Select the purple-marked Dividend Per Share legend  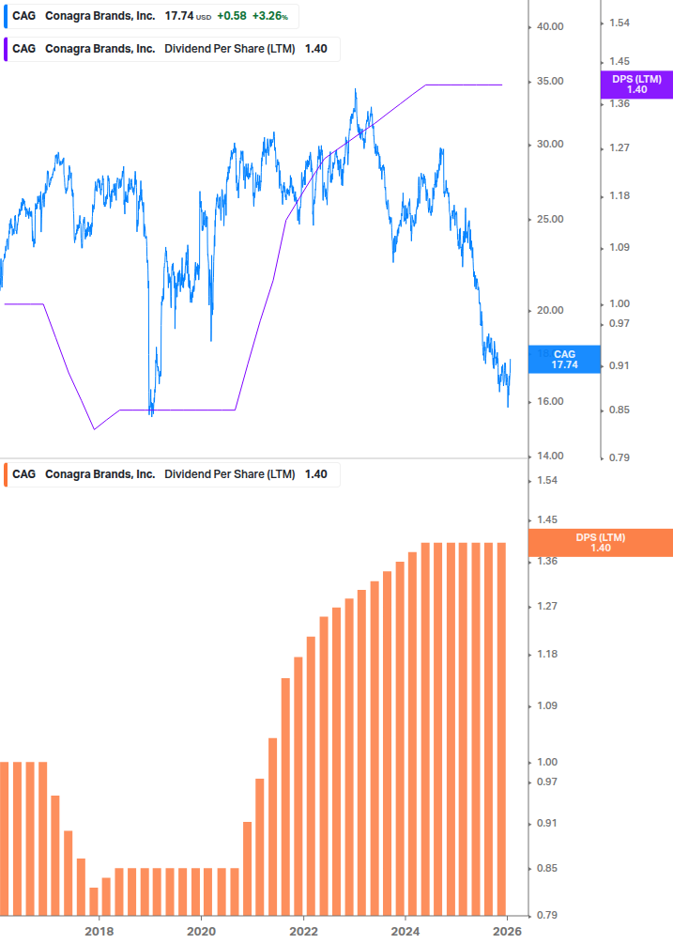click(x=172, y=49)
